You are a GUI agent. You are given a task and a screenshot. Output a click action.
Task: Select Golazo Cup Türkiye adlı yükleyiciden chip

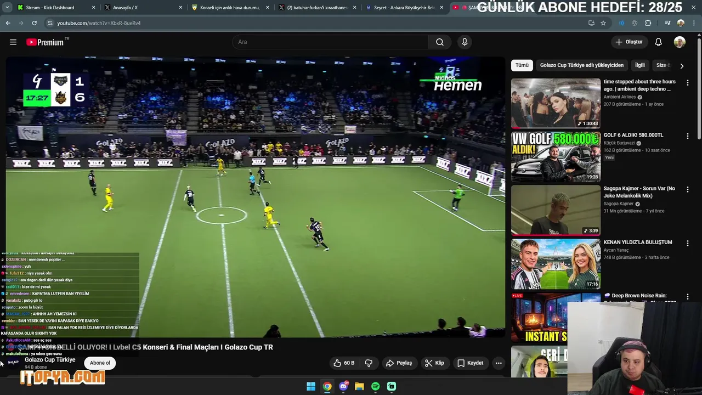click(582, 65)
